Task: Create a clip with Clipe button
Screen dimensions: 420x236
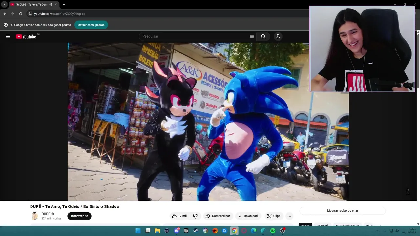Action: coord(274,216)
